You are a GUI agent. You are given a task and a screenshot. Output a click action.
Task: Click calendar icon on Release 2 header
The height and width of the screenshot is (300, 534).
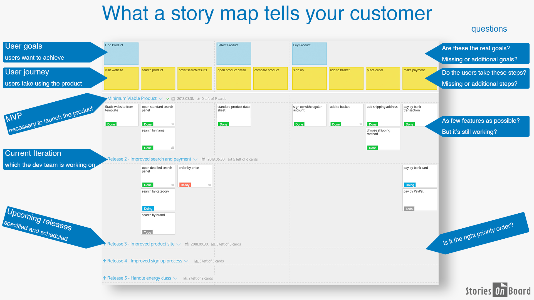[x=203, y=159]
